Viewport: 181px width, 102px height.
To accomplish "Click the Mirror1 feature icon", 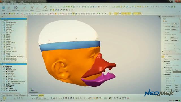I will pos(5,53).
